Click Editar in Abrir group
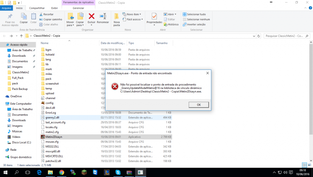 [169, 19]
